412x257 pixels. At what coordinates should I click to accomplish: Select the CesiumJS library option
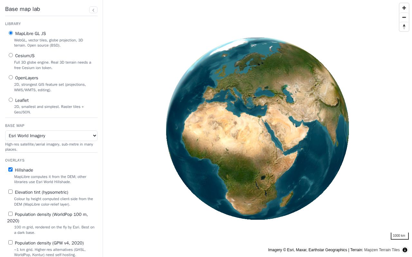point(11,55)
